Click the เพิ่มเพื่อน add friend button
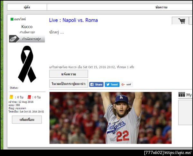193x156 pixels. pos(27,120)
